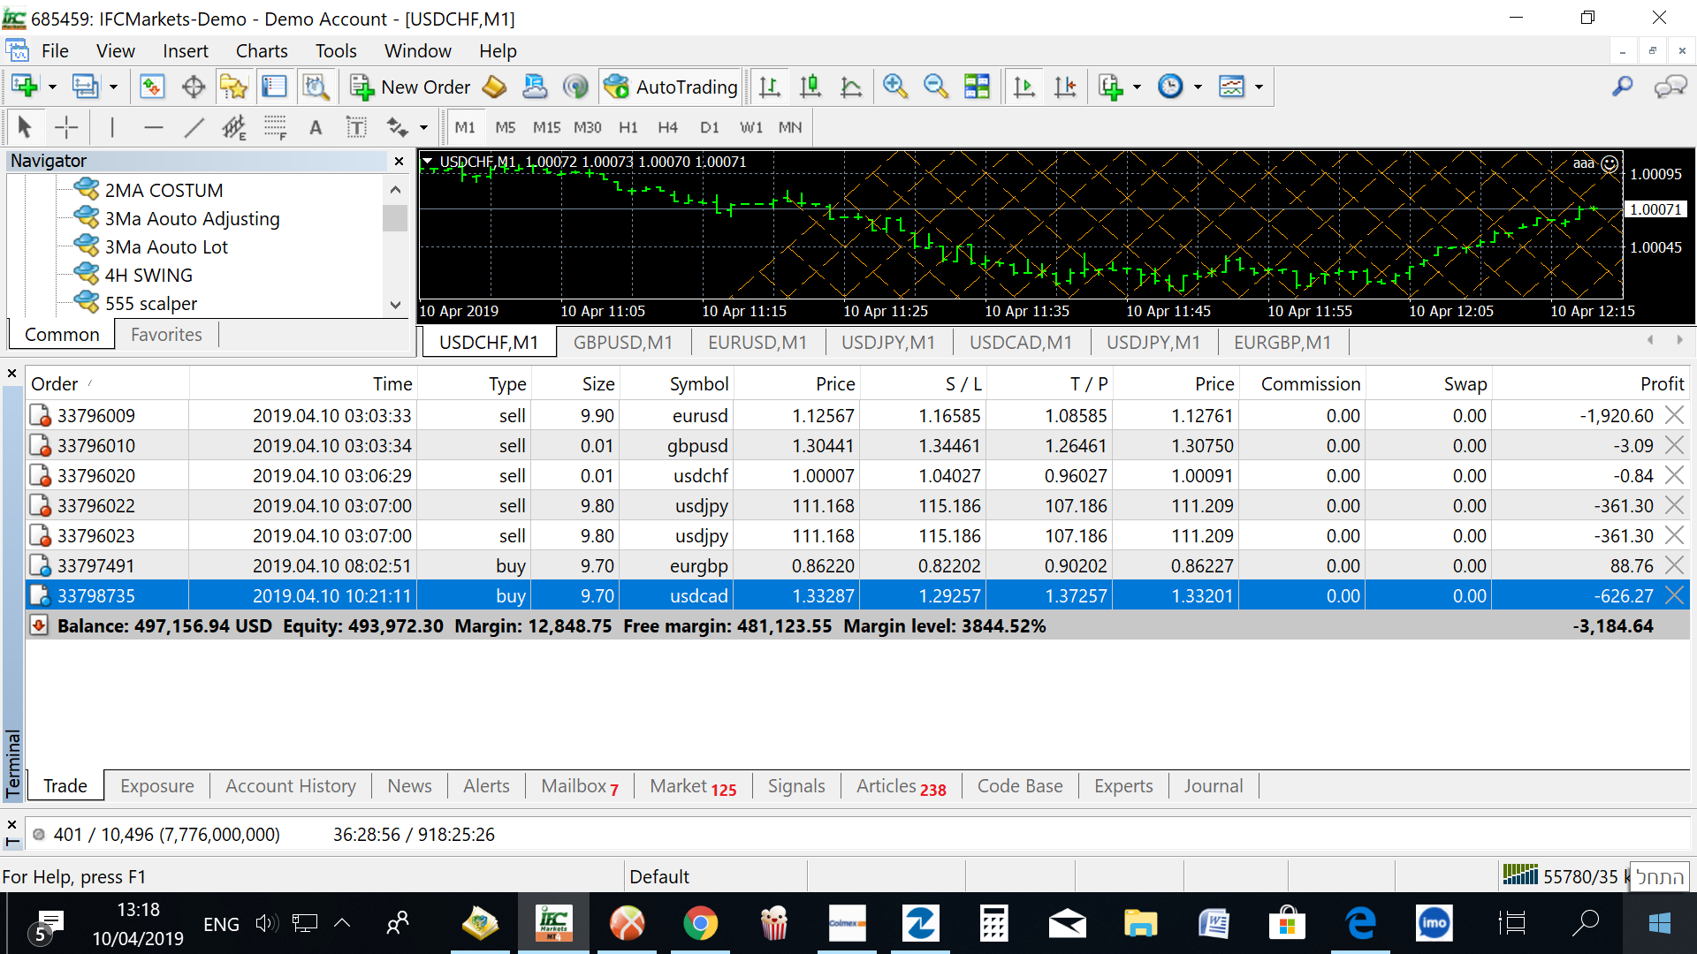Sort orders by Profit column header
Image resolution: width=1697 pixels, height=954 pixels.
[x=1591, y=383]
